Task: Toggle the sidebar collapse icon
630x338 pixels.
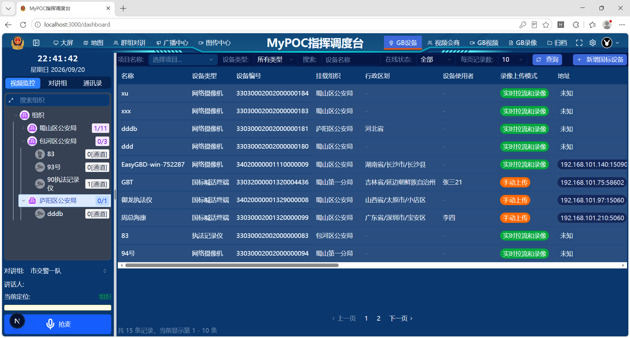Action: pyautogui.click(x=36, y=43)
